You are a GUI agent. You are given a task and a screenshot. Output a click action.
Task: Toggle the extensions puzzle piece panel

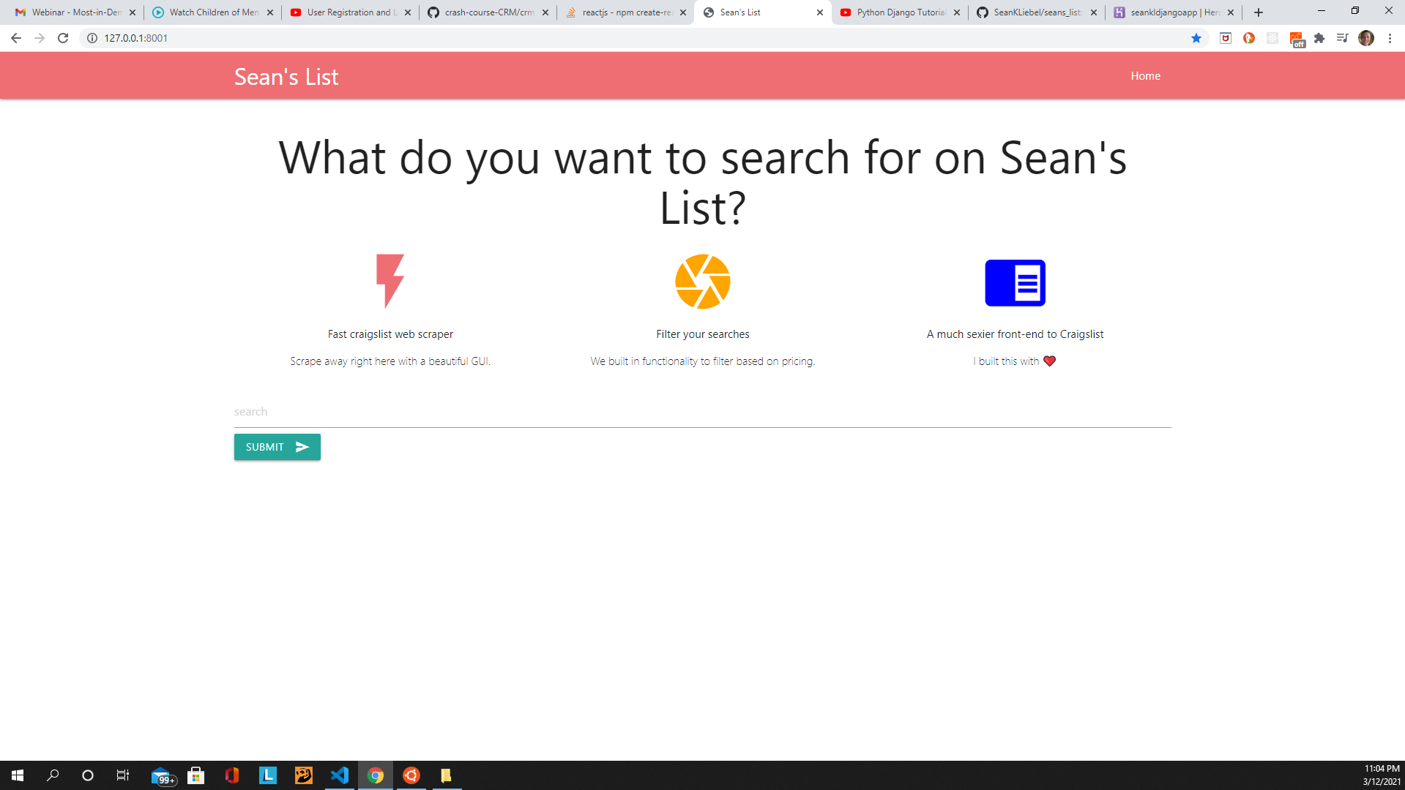click(x=1319, y=38)
